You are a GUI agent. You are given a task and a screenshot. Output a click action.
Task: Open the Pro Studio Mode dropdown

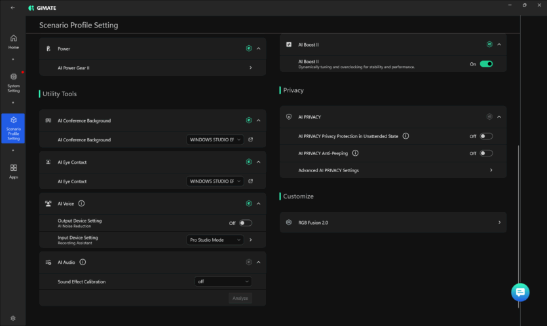click(215, 240)
